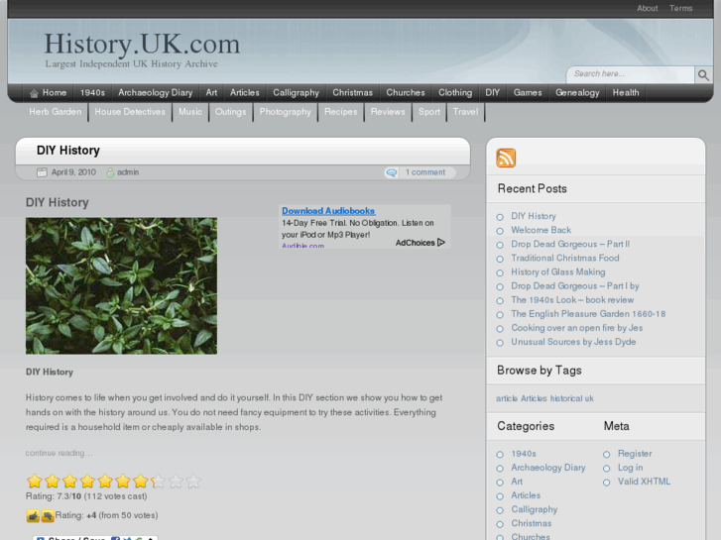Open the Genealogy menu item
Screen dimensions: 721x540
point(577,93)
